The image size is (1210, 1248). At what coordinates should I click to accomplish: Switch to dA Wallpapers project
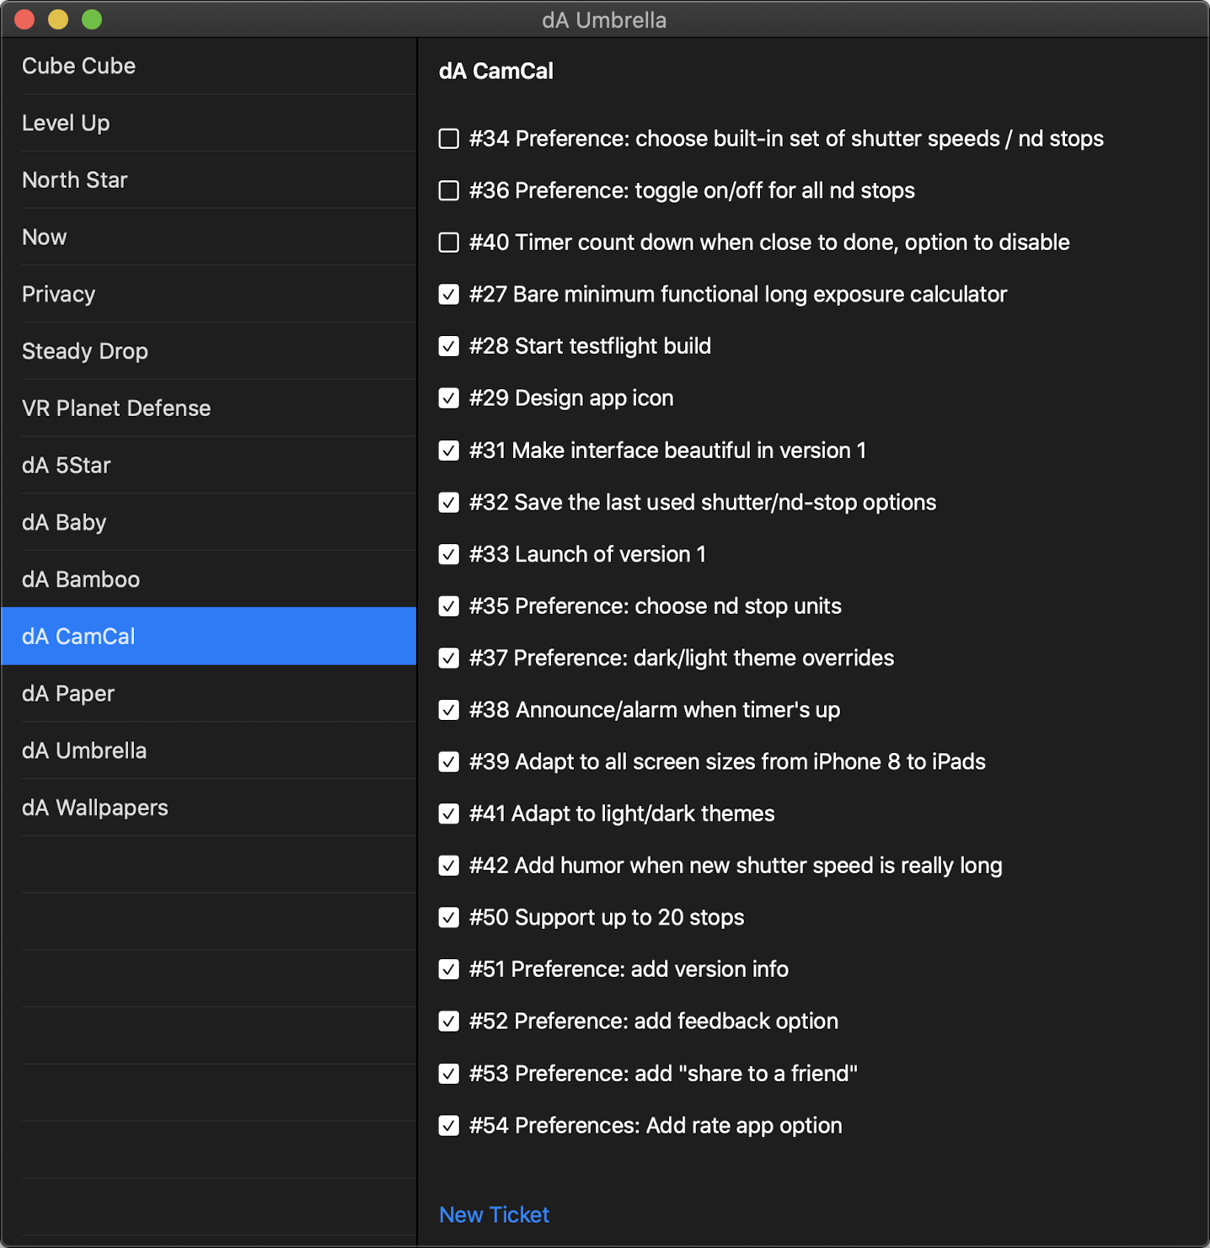coord(95,808)
